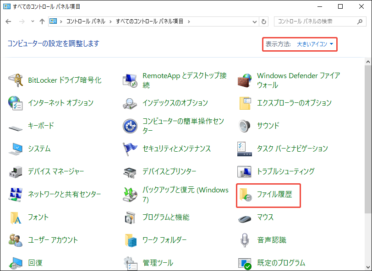Open the 音声認識 link
Screen dimensions: 372x271
[272, 240]
